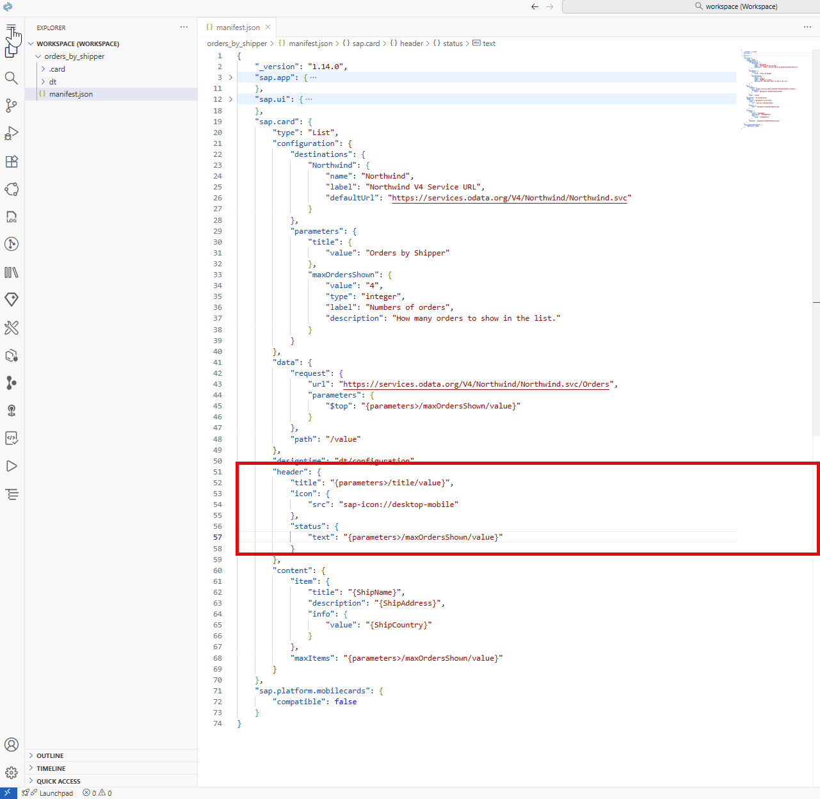Viewport: 820px width, 799px height.
Task: Expand the dt folder
Action: tap(43, 82)
